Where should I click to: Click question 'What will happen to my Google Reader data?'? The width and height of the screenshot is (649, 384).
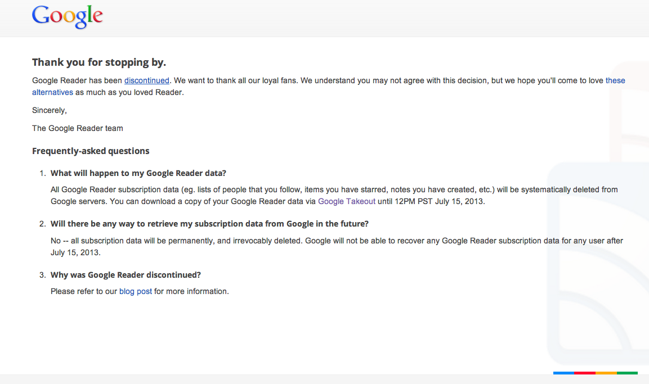pyautogui.click(x=138, y=173)
